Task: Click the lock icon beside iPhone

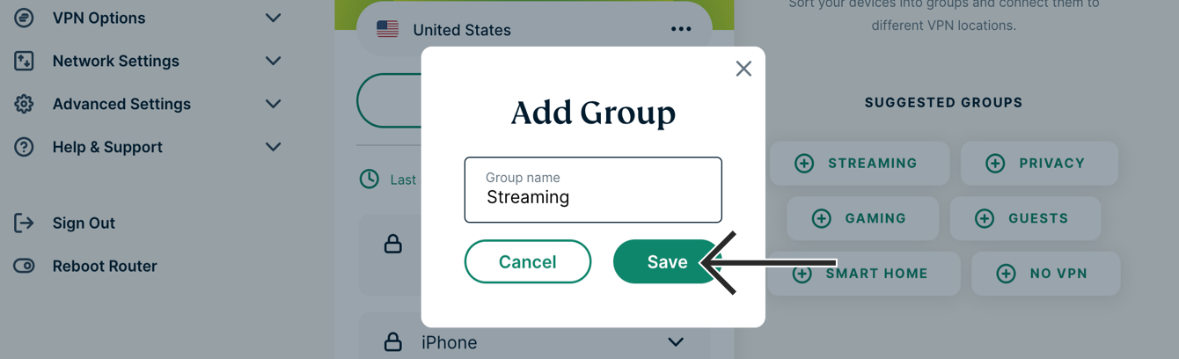Action: tap(393, 341)
